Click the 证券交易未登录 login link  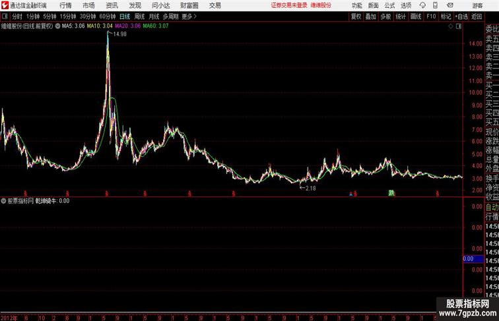click(x=289, y=5)
